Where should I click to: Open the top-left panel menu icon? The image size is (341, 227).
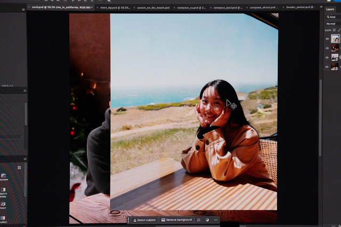coord(23,10)
